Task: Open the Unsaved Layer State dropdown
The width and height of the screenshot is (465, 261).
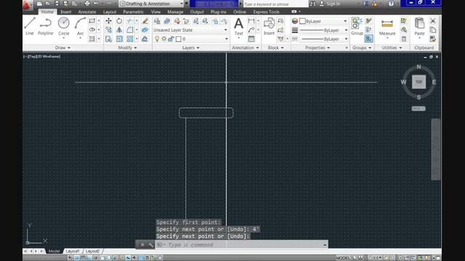Action: pyautogui.click(x=190, y=30)
